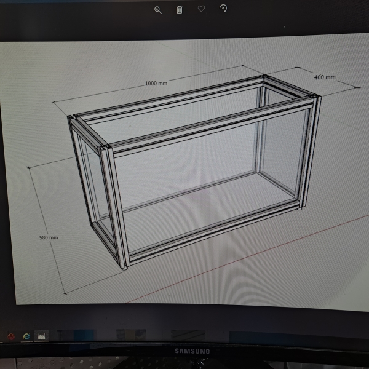Click the 580 mm dimension label
The height and width of the screenshot is (369, 369).
click(49, 237)
